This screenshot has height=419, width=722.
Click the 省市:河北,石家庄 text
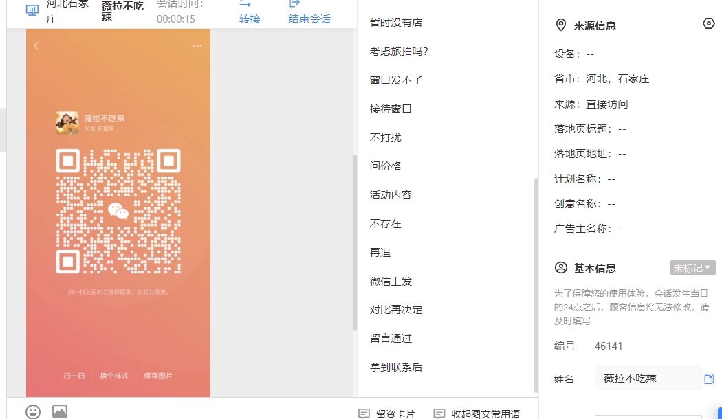(602, 79)
